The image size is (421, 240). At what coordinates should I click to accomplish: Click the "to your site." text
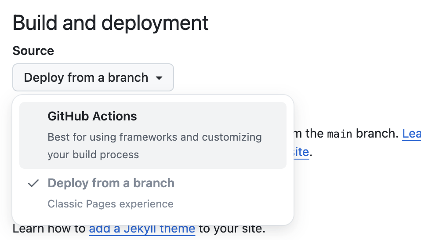[232, 229]
